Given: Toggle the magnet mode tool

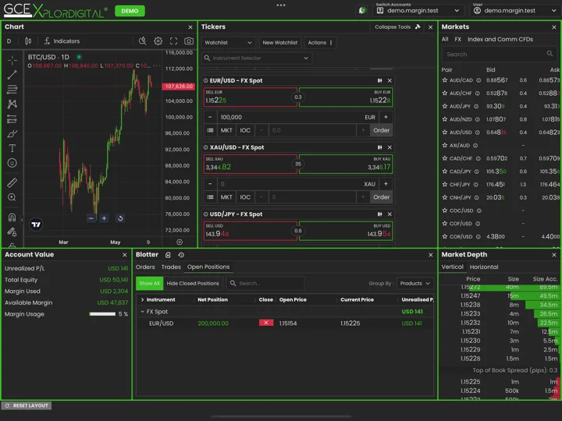Looking at the screenshot, I should click(x=12, y=218).
